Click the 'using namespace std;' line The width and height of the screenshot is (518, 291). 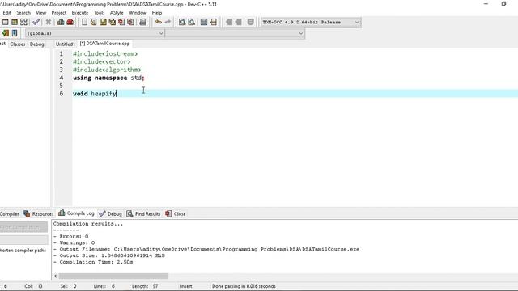click(108, 78)
